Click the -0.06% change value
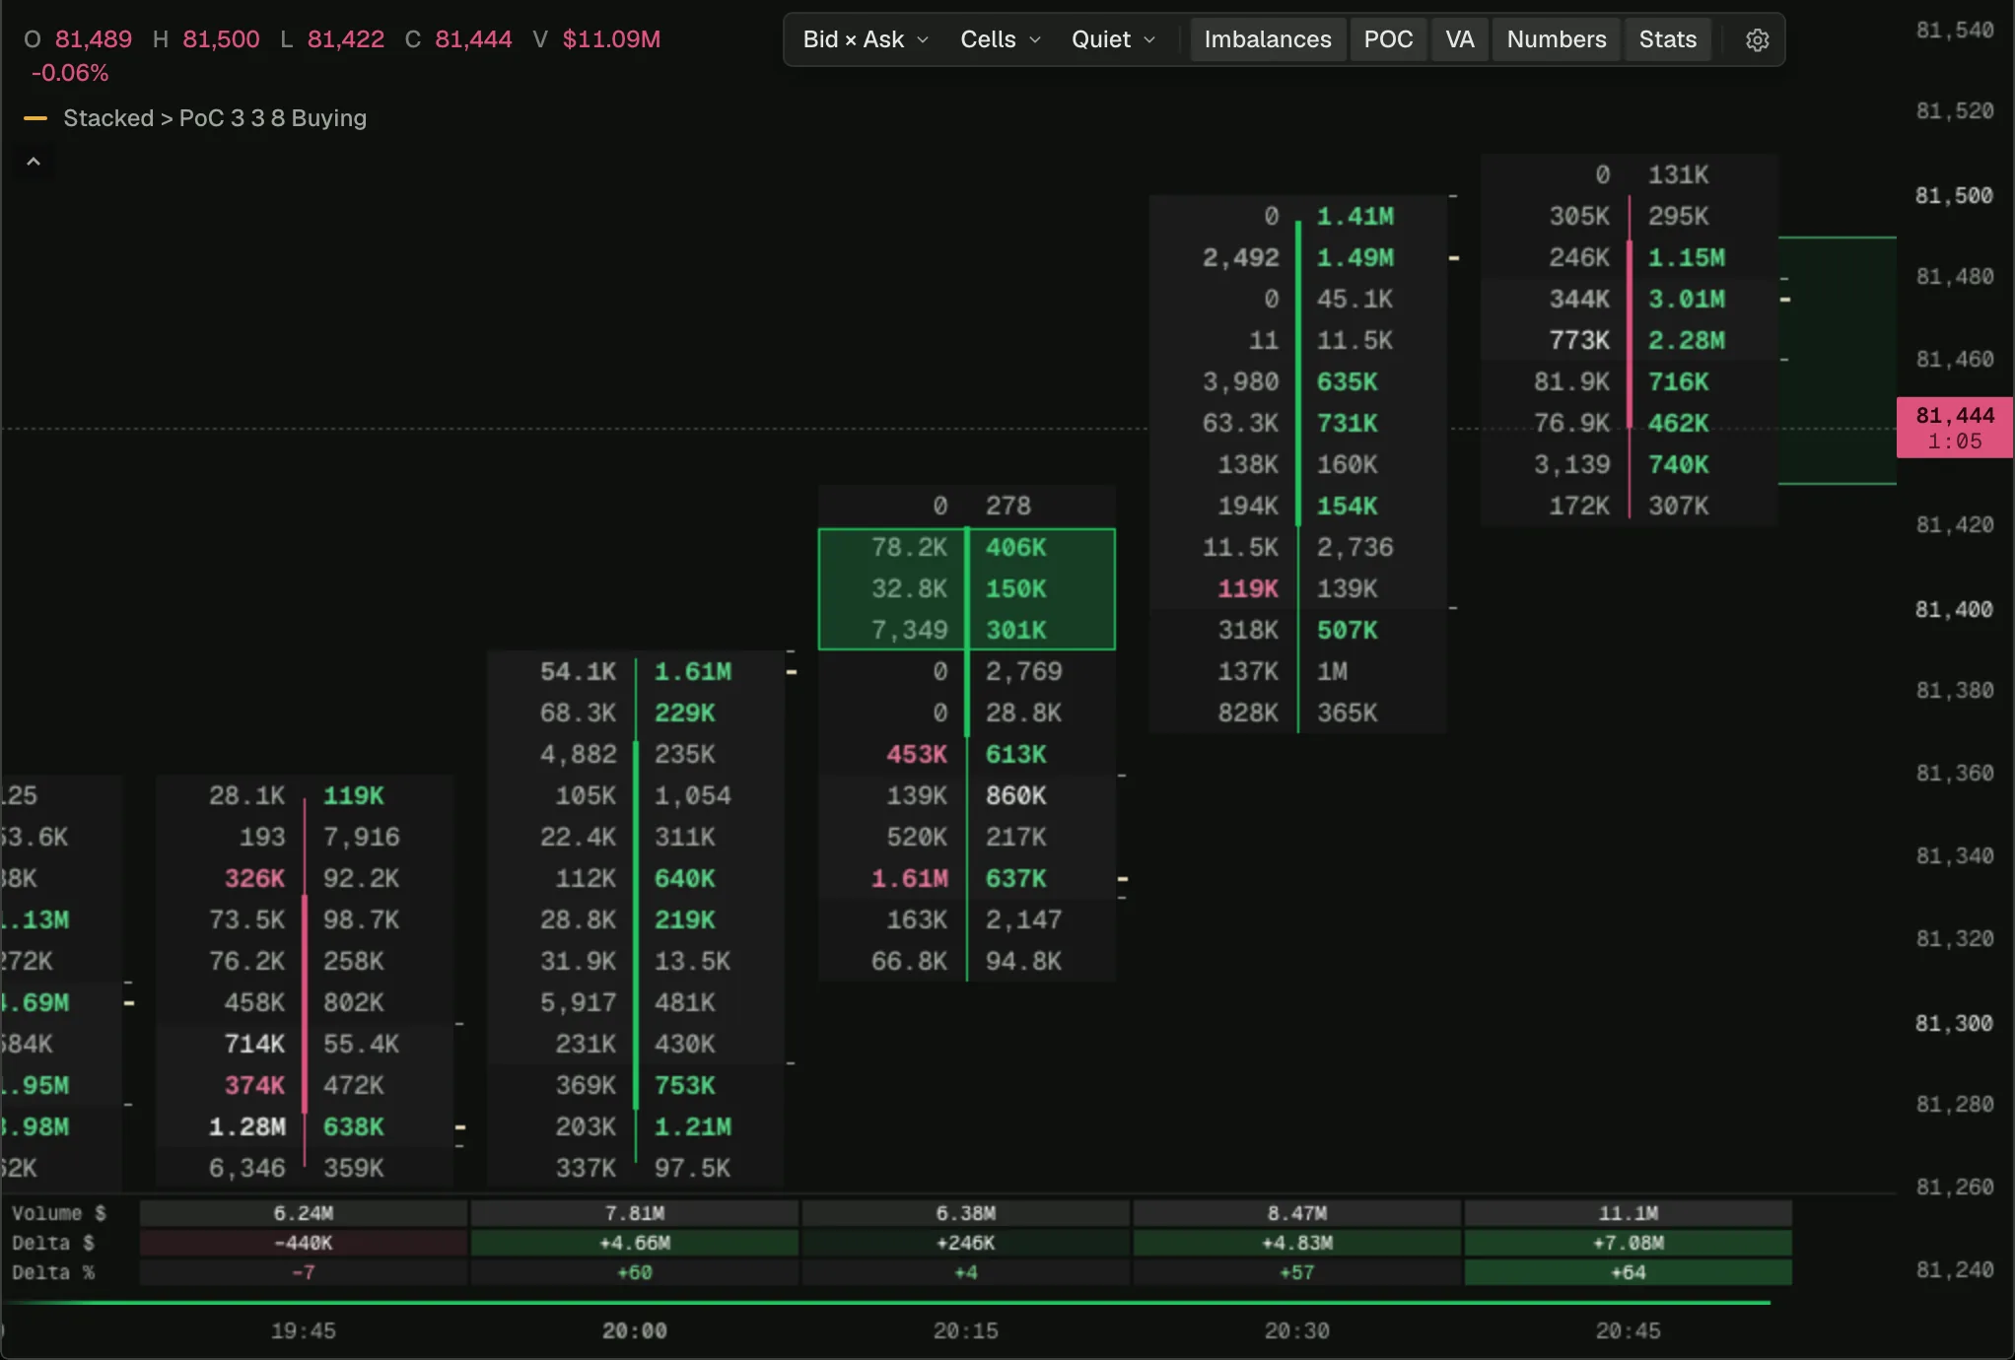2015x1360 pixels. (70, 73)
